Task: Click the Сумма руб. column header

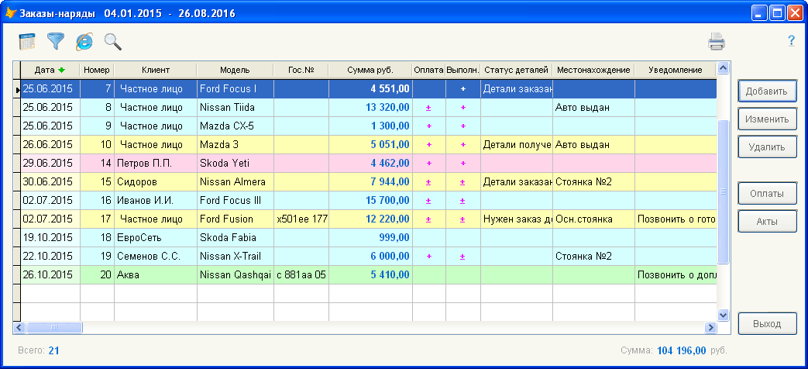Action: point(370,70)
